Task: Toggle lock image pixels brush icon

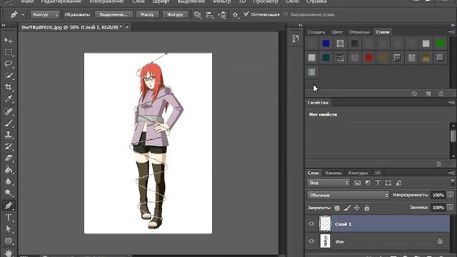Action: (347, 208)
